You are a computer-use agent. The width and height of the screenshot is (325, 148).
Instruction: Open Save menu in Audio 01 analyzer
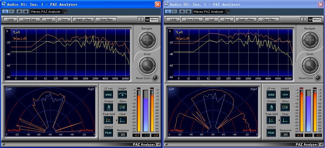(x=64, y=20)
